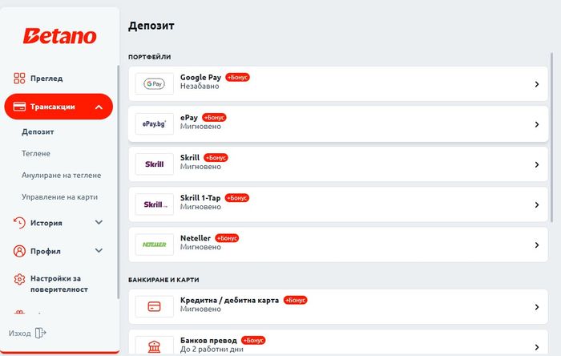The image size is (561, 356).
Task: Click the Skrill logo in the Skrill row
Action: pos(154,164)
